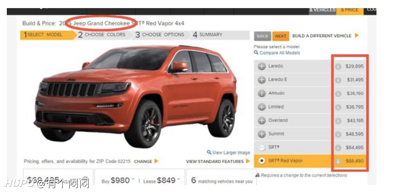Open info icon next to Summit $48,595
Image resolution: width=393 pixels, height=192 pixels.
(x=338, y=134)
